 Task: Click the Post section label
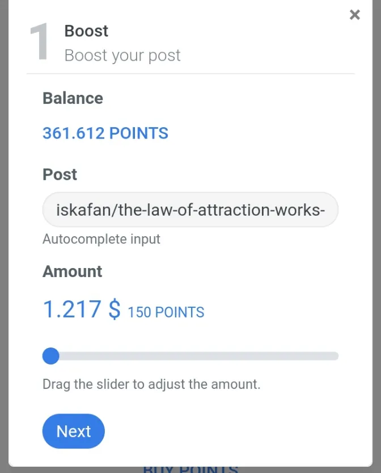[60, 174]
